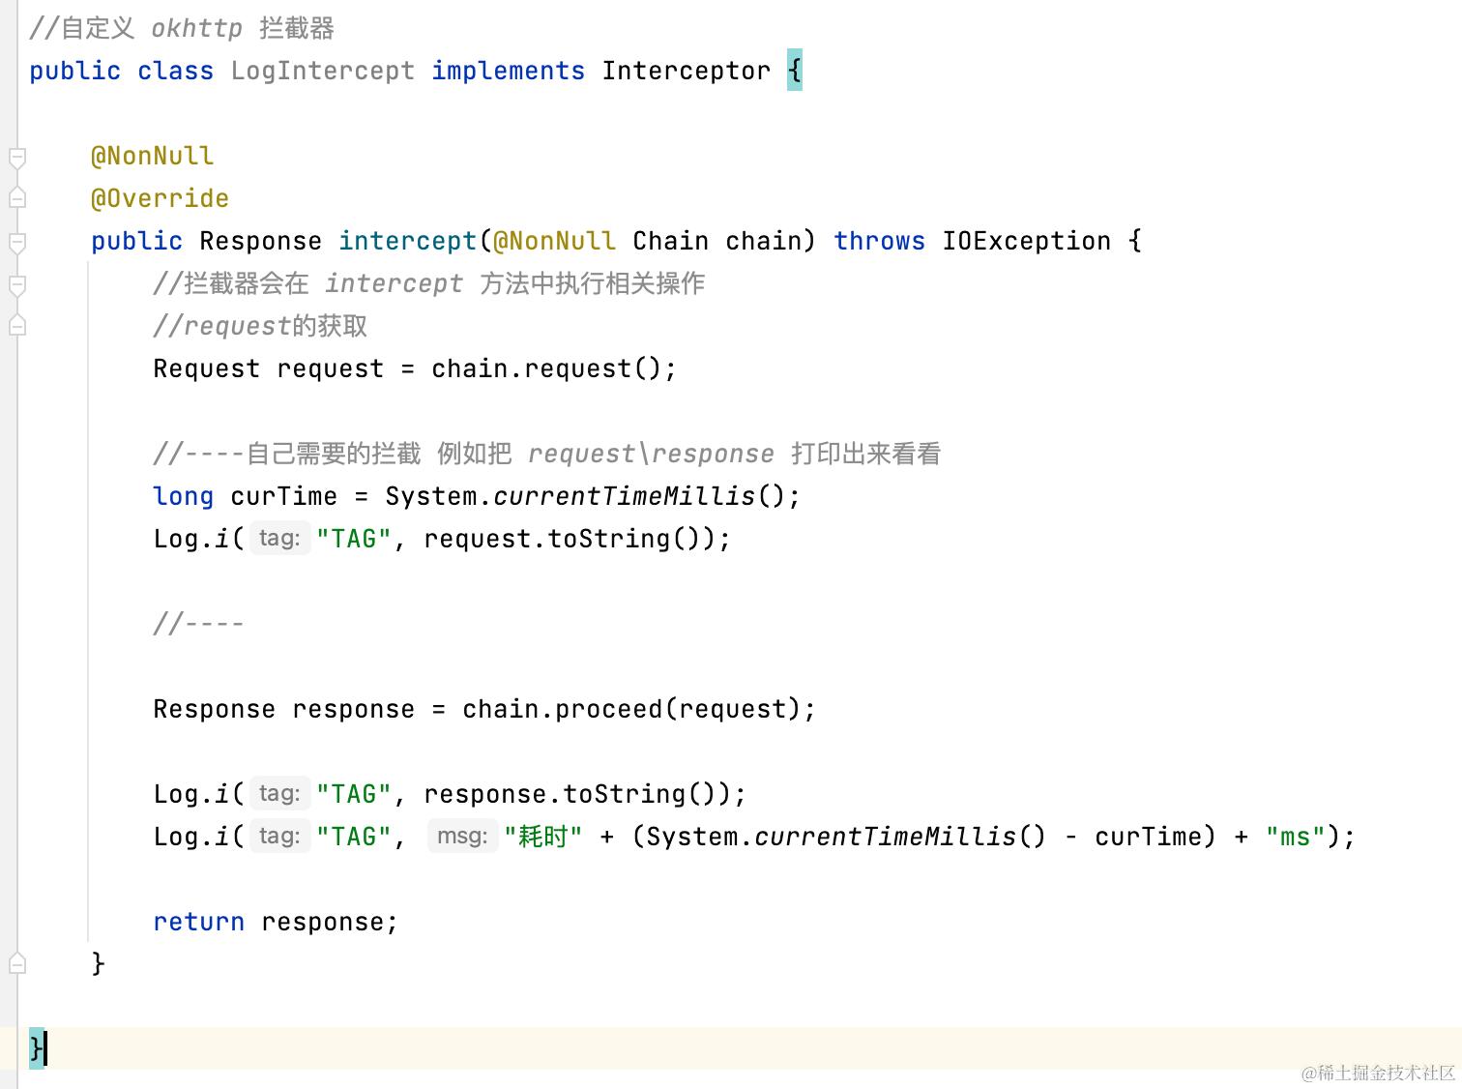1462x1089 pixels.
Task: Click tag: hint on the 耗时 log line
Action: point(279,836)
